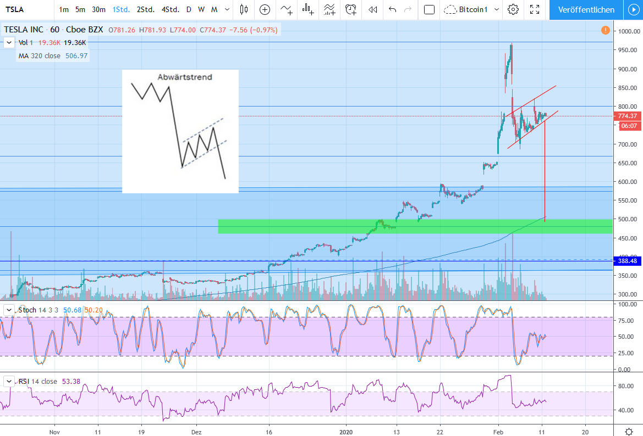This screenshot has width=643, height=436.
Task: Open the financials bar chart icon
Action: (x=308, y=9)
